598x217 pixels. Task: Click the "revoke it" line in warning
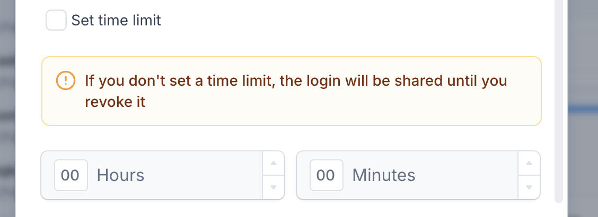[x=115, y=102]
